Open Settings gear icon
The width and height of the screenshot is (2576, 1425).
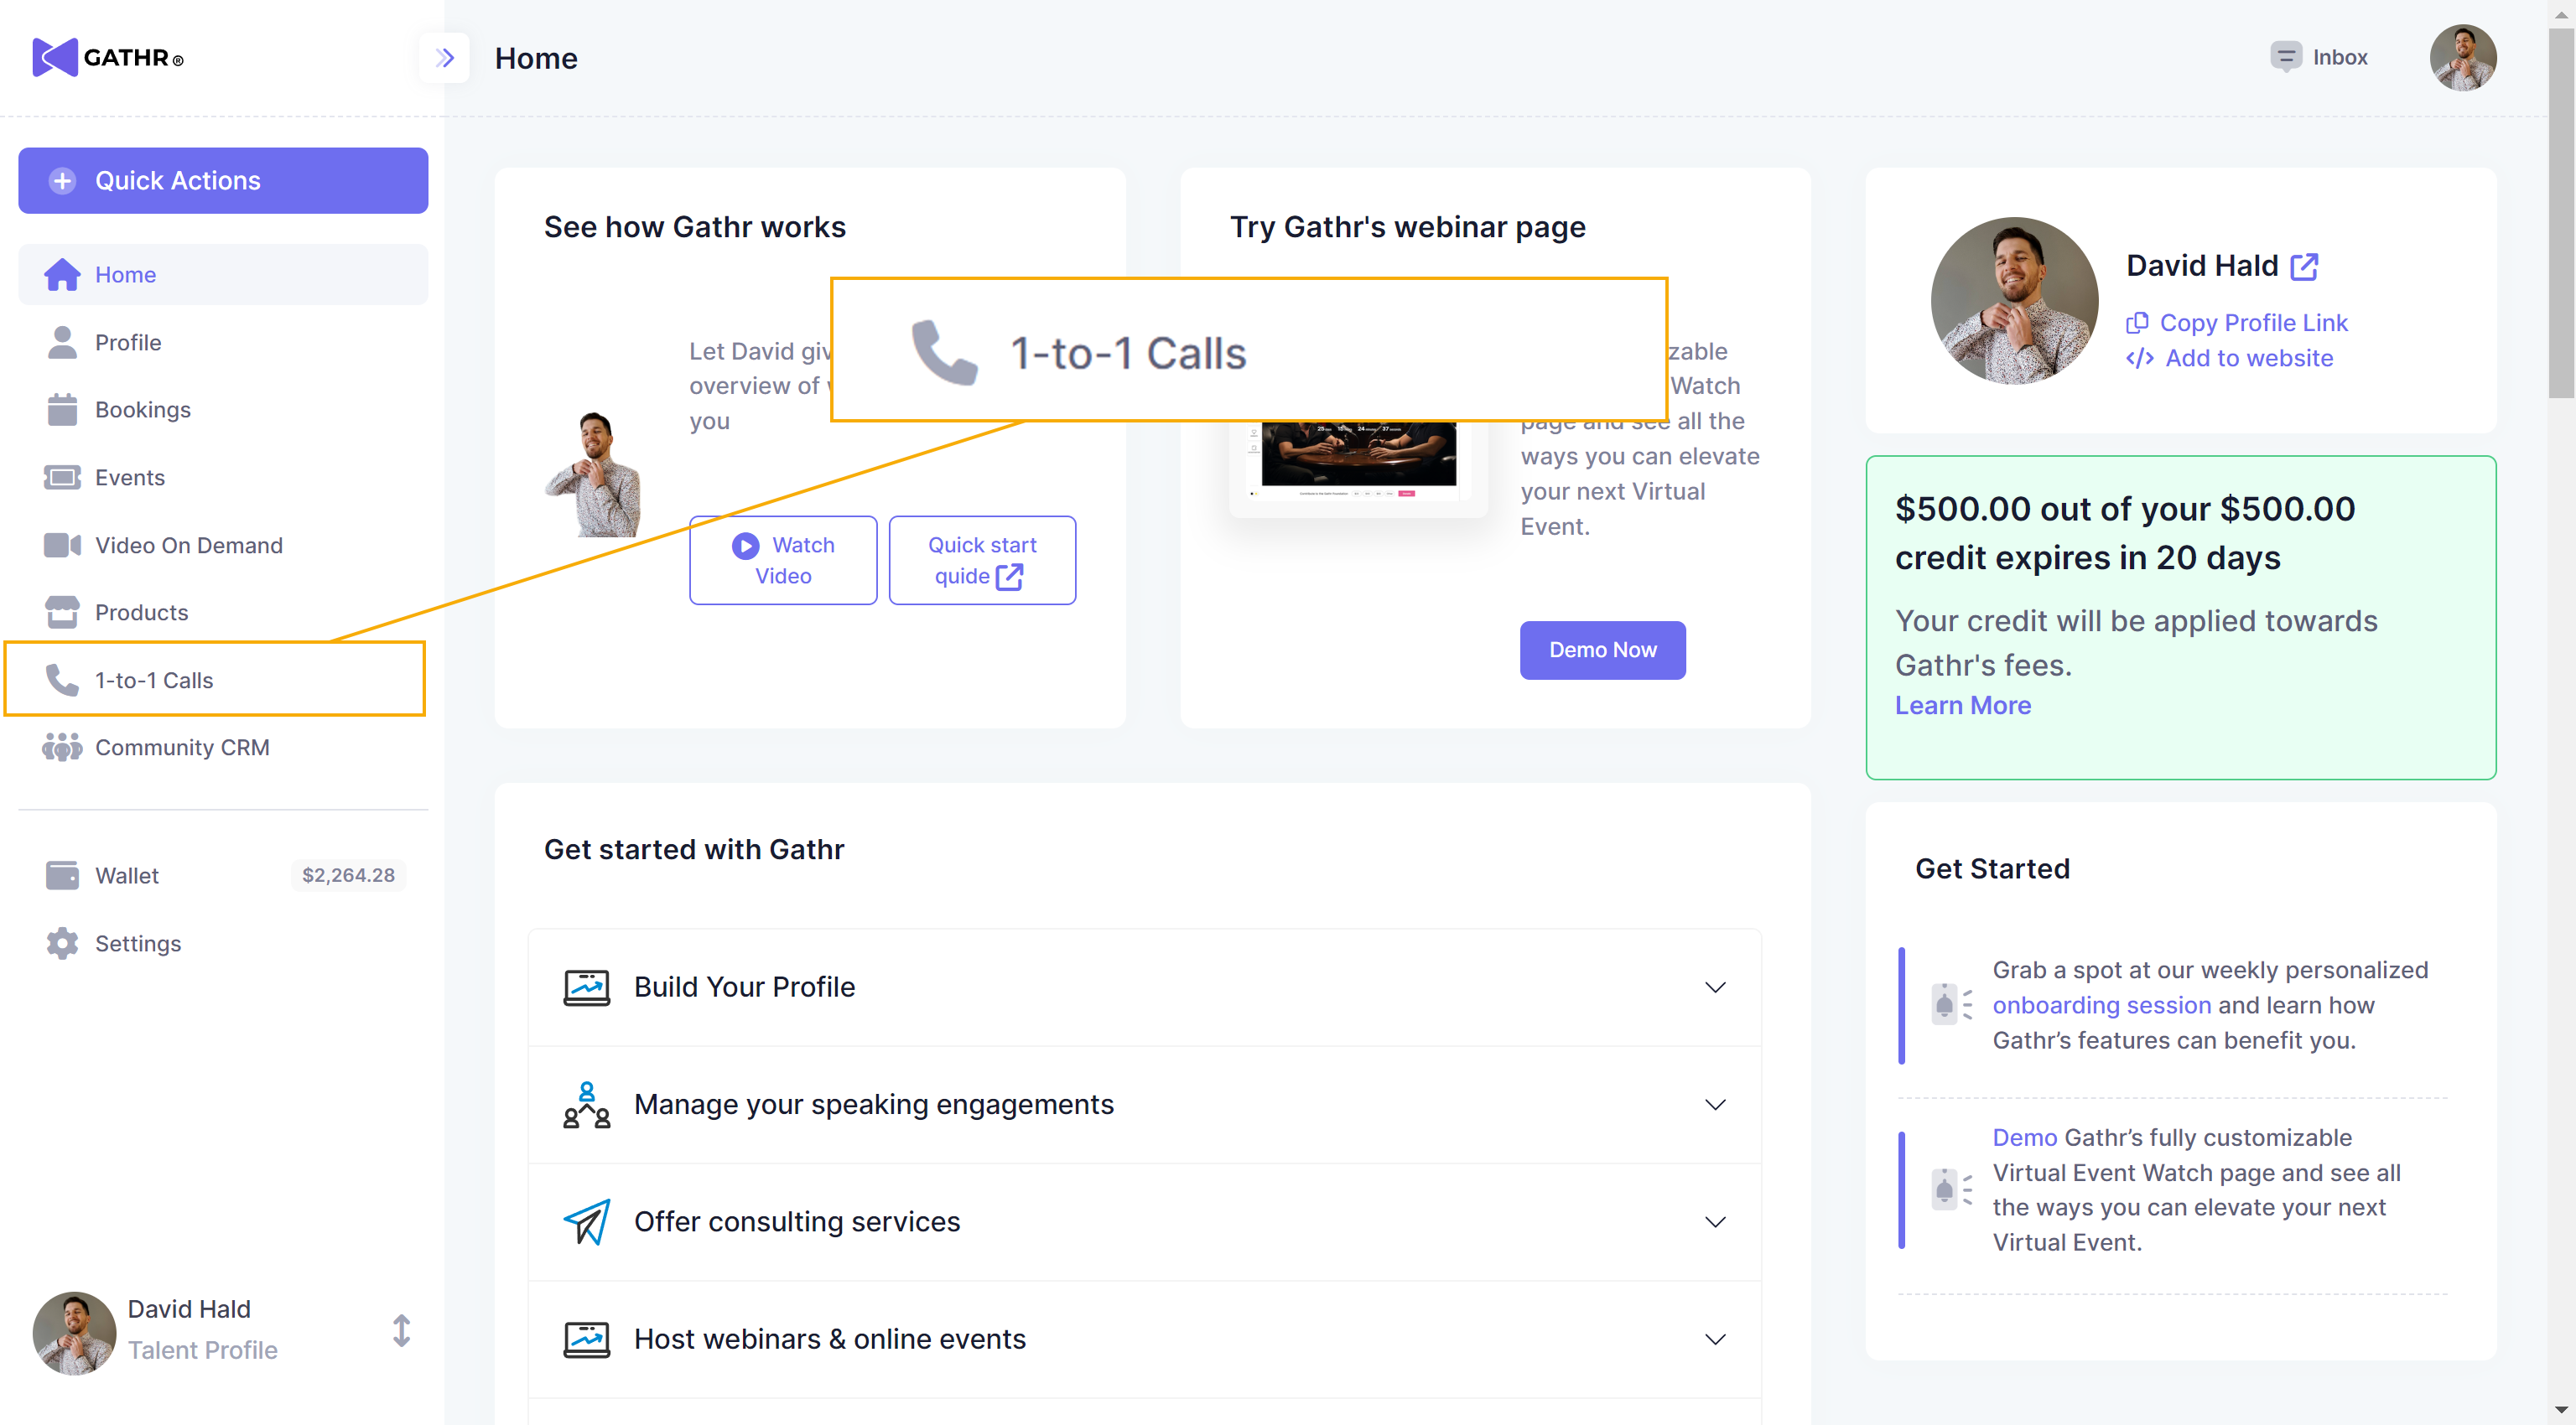tap(62, 943)
